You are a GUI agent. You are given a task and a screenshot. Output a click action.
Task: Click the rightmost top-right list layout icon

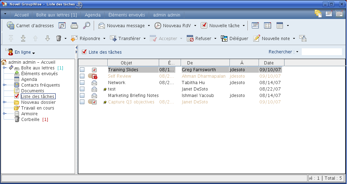(339, 14)
